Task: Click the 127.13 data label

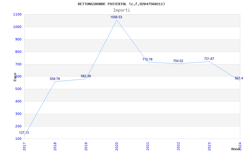Action: pyautogui.click(x=24, y=133)
